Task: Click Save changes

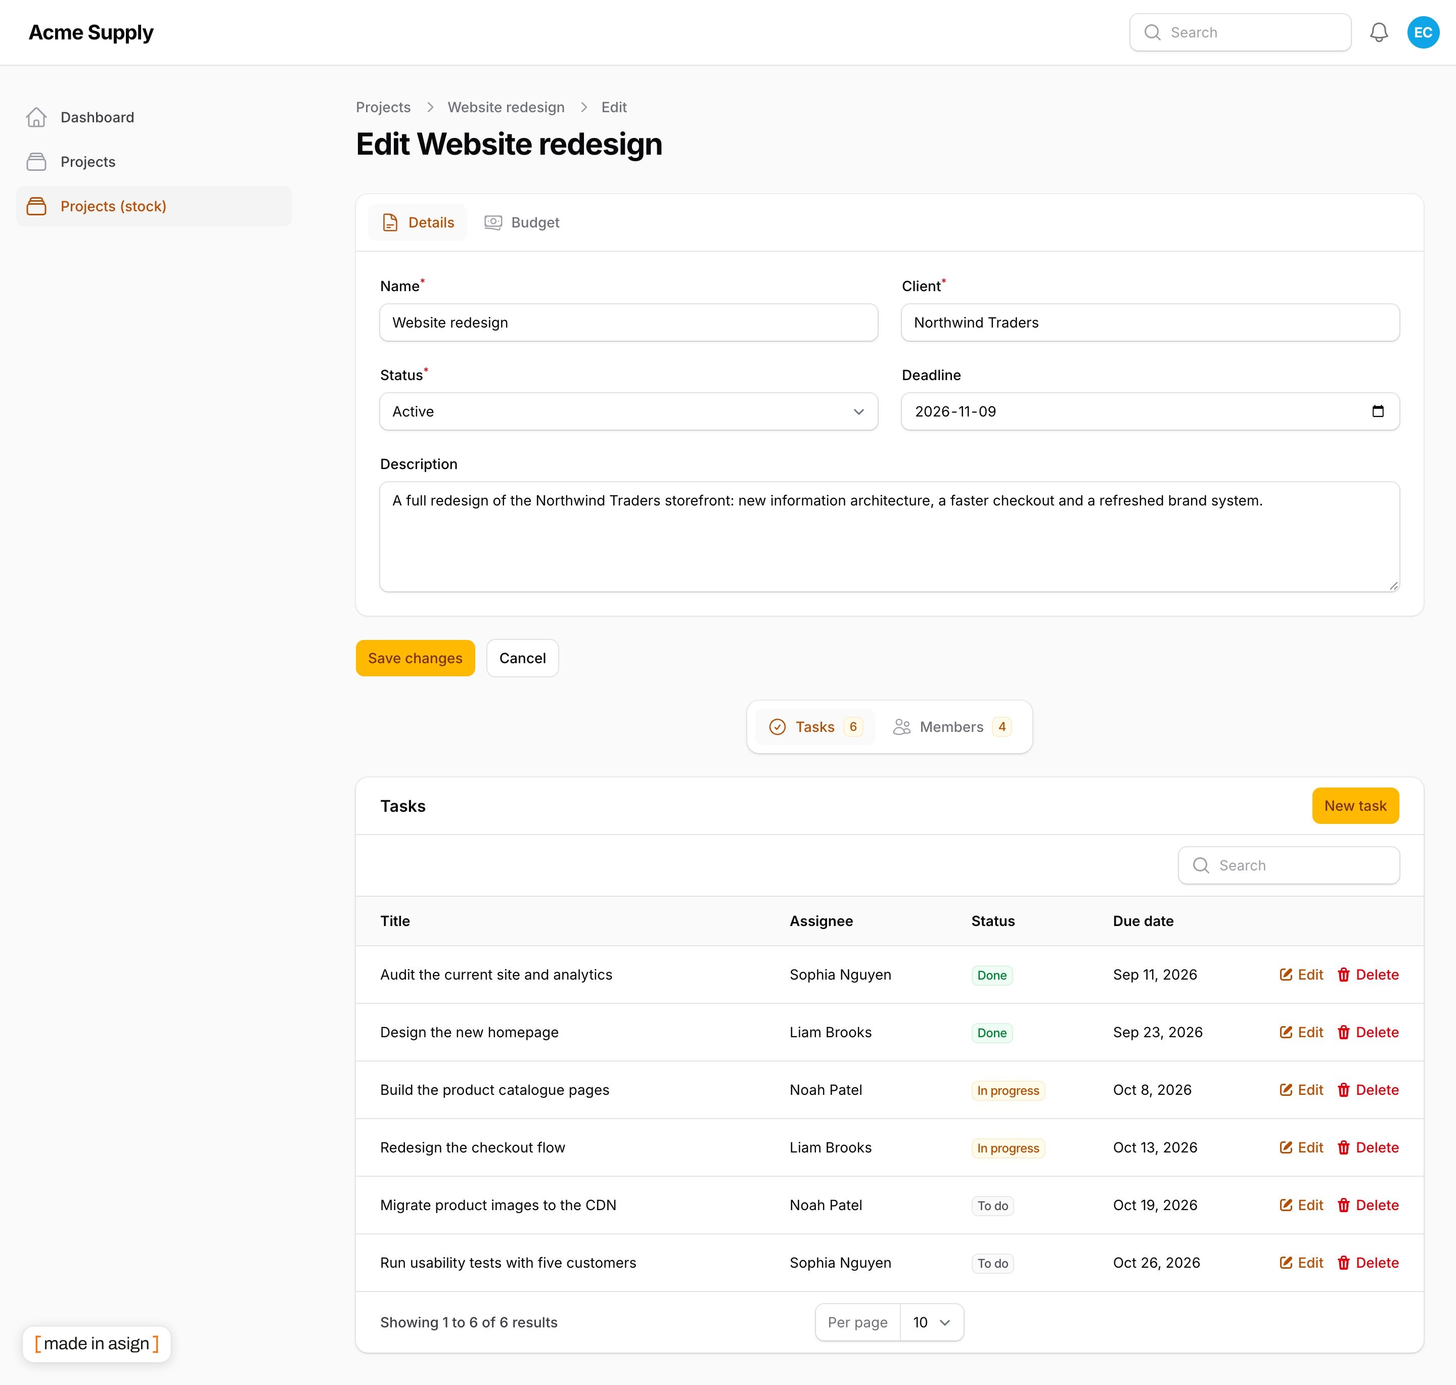Action: pos(415,658)
